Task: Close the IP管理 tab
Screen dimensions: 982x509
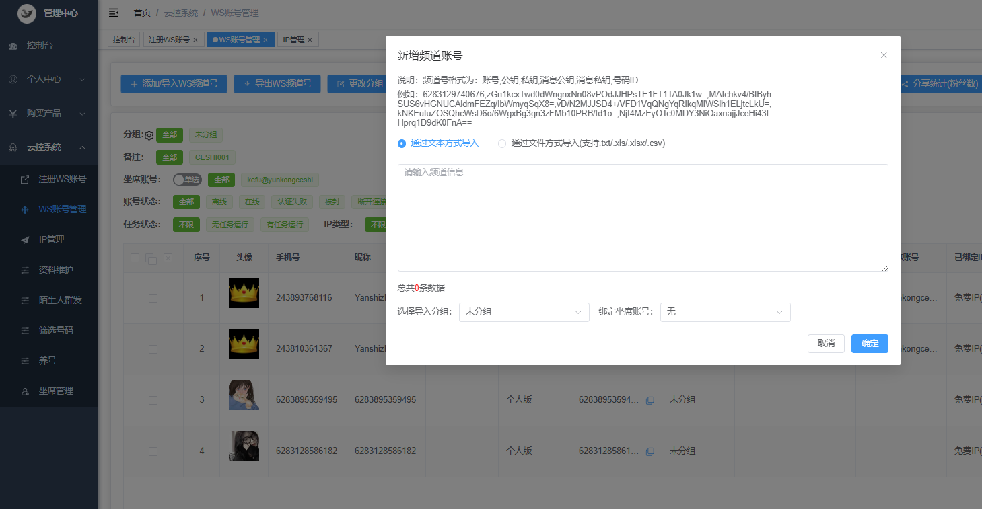Action: coord(310,40)
